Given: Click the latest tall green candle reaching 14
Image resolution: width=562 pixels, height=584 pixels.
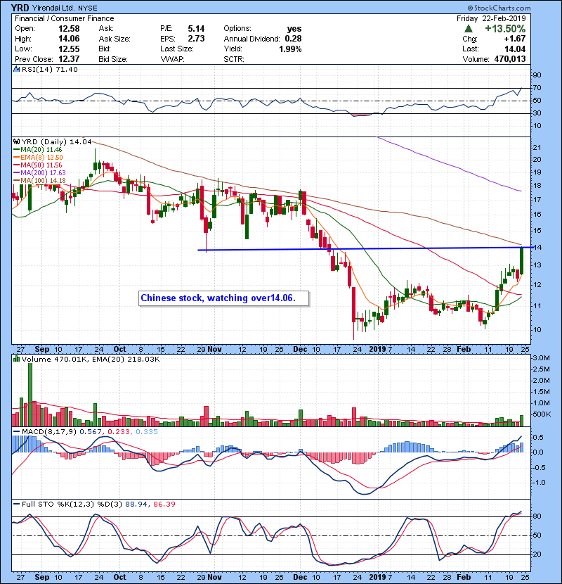Looking at the screenshot, I should click(x=522, y=261).
